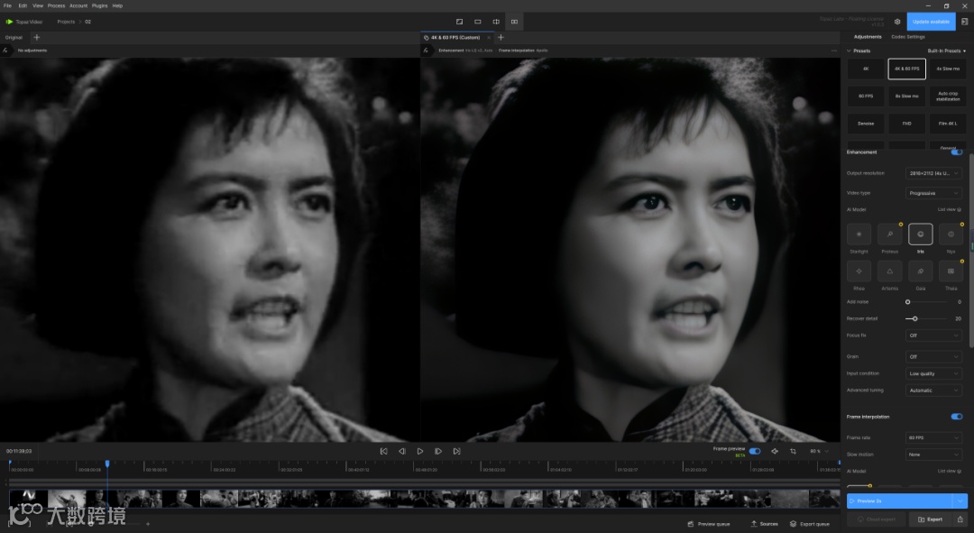974x533 pixels.
Task: Select the Proteus AI model icon
Action: coord(889,234)
